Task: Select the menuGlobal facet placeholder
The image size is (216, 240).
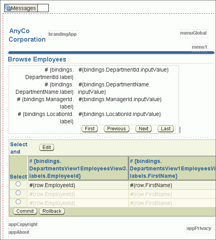Action: 194,33
